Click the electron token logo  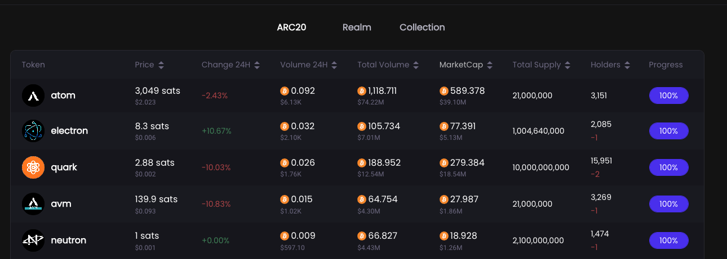pos(33,131)
